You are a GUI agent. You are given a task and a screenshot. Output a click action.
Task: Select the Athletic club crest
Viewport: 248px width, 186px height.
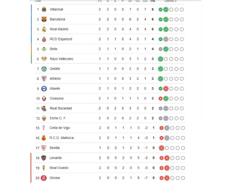point(44,79)
